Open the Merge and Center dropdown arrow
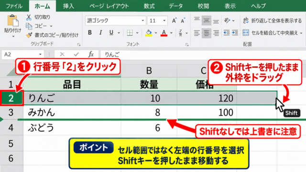 coord(301,33)
